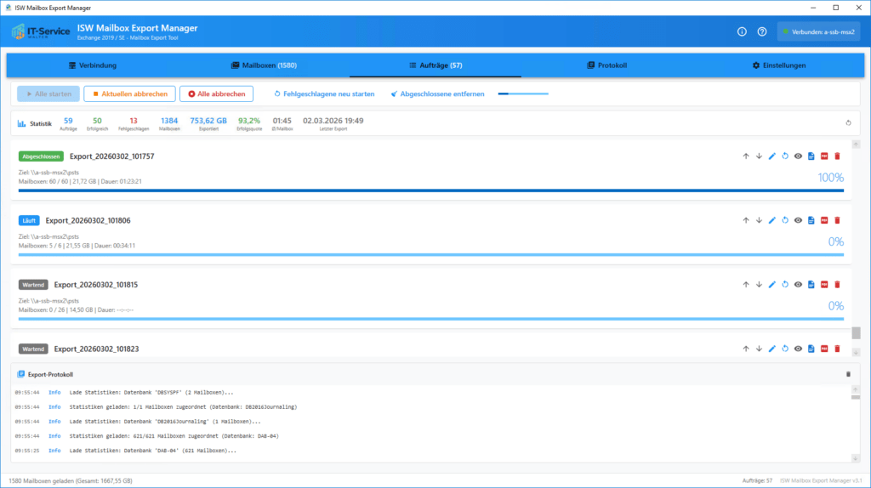Export Export_20260302_101823 report as PDF
Screen dimensions: 871x488
pos(824,349)
